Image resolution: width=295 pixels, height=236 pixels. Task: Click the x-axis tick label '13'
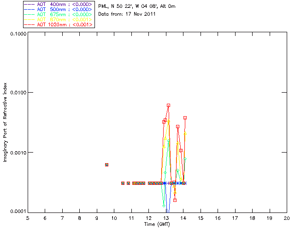pyautogui.click(x=166, y=218)
